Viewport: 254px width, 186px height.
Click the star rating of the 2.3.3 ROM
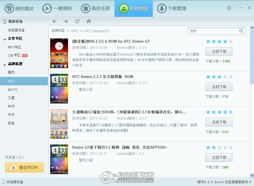[219, 77]
